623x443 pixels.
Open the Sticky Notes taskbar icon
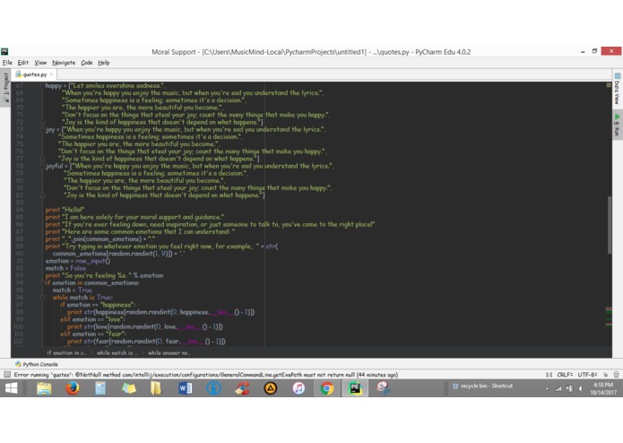pyautogui.click(x=128, y=388)
